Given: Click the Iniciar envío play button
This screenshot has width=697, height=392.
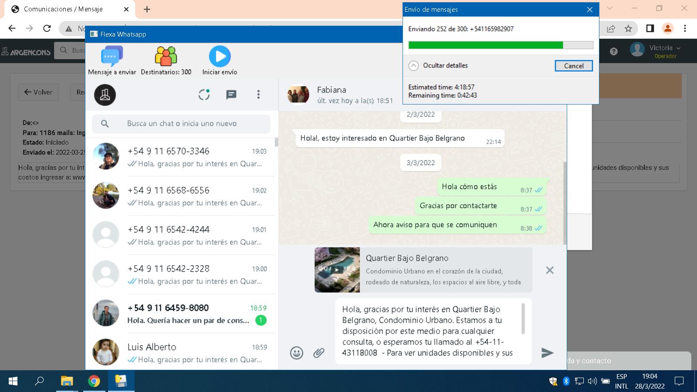Looking at the screenshot, I should point(220,60).
